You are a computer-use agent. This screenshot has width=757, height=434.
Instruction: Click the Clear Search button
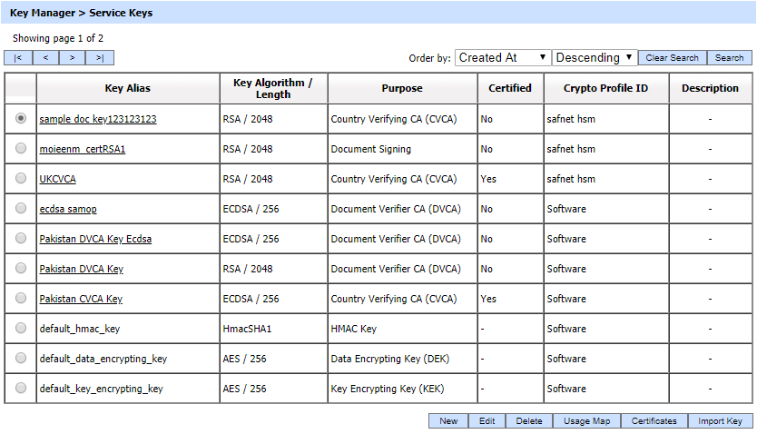tap(672, 58)
